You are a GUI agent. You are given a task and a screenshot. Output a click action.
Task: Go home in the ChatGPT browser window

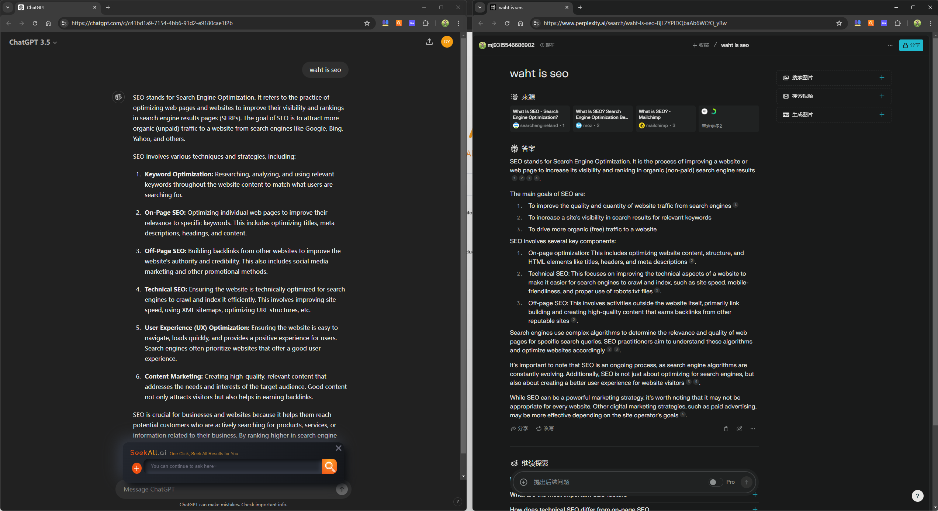pyautogui.click(x=48, y=23)
